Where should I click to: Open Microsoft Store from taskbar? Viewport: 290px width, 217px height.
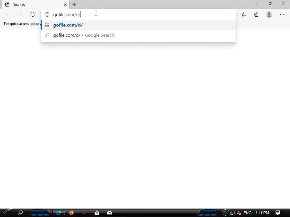pyautogui.click(x=97, y=213)
